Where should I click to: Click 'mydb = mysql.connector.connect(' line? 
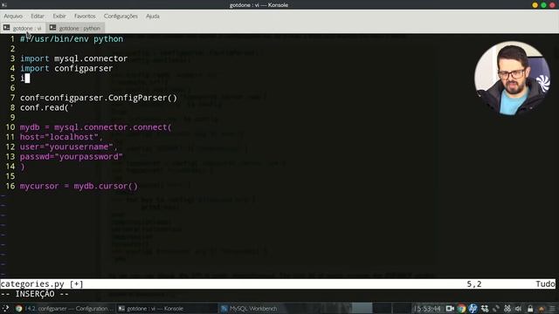(x=95, y=127)
